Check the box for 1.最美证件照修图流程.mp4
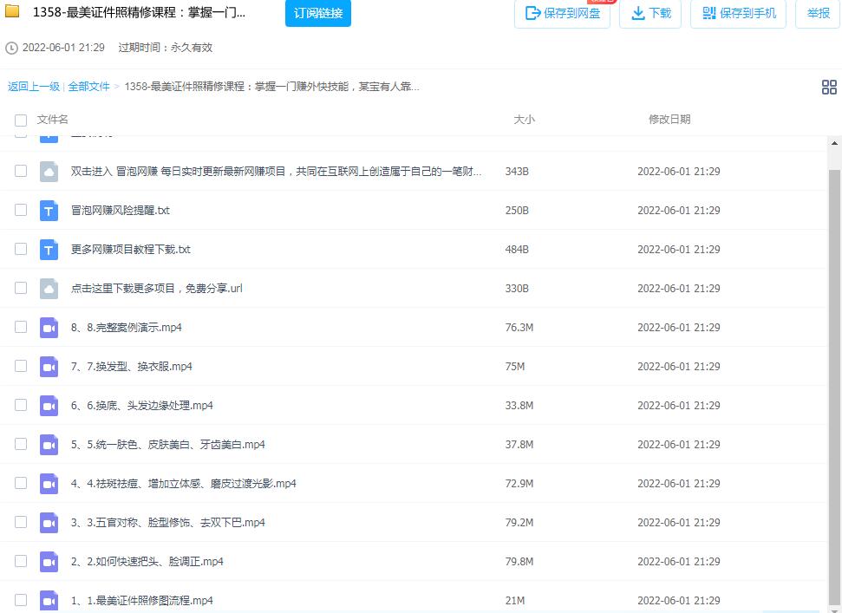 tap(21, 600)
